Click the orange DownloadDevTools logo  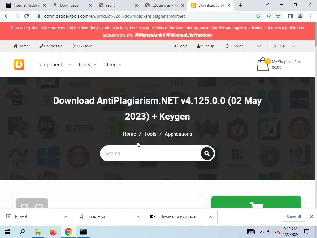[19, 64]
